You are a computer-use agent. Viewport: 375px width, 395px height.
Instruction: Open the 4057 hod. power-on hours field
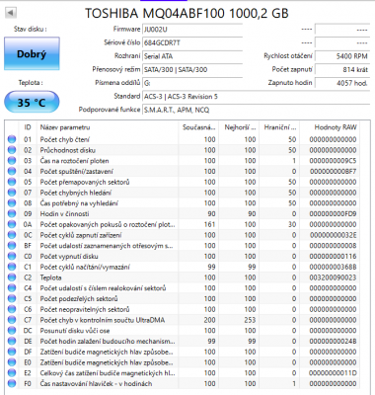342,83
